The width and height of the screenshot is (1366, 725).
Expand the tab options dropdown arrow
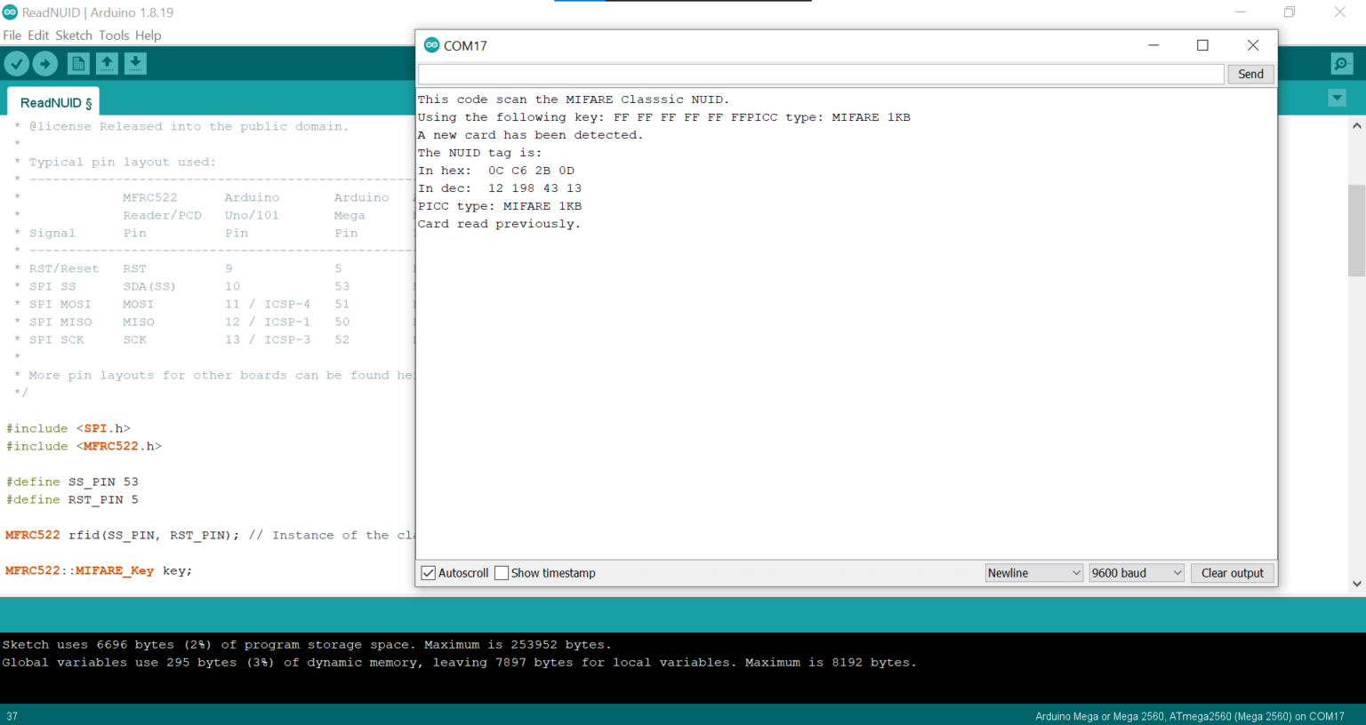pos(1337,98)
